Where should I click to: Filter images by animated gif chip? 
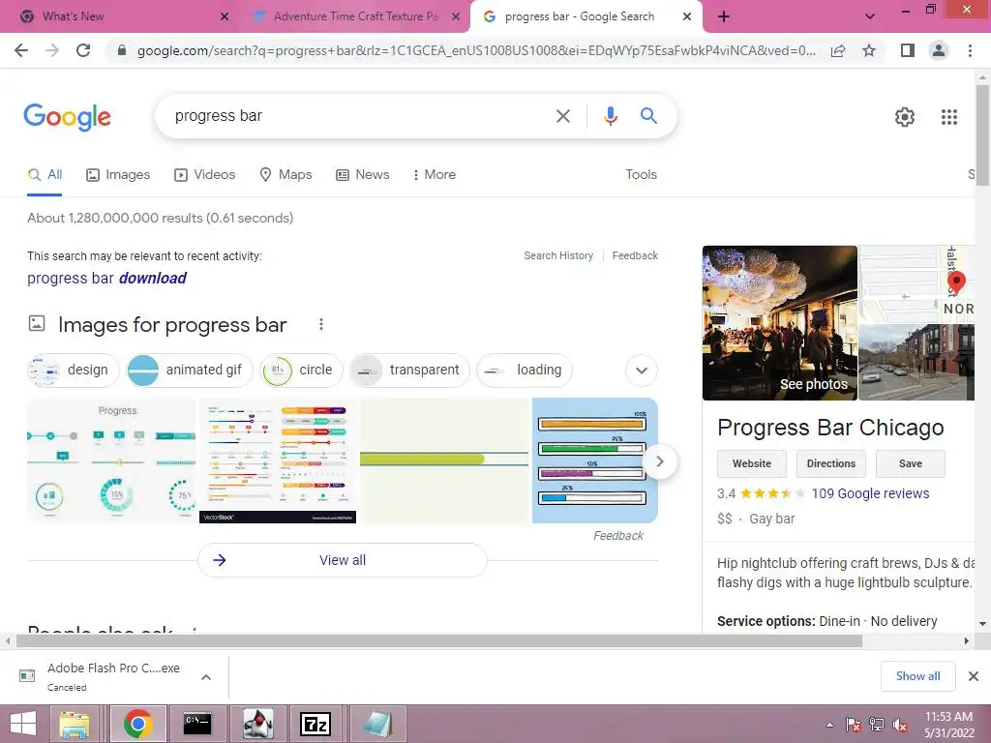click(189, 371)
